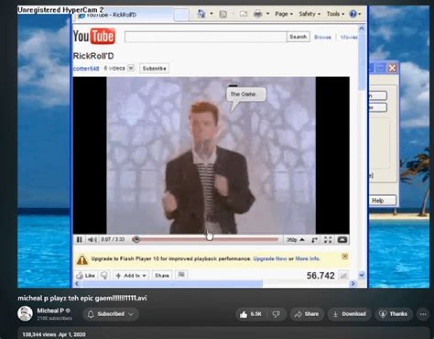Open the Page menu in Internet Explorer

pos(283,13)
